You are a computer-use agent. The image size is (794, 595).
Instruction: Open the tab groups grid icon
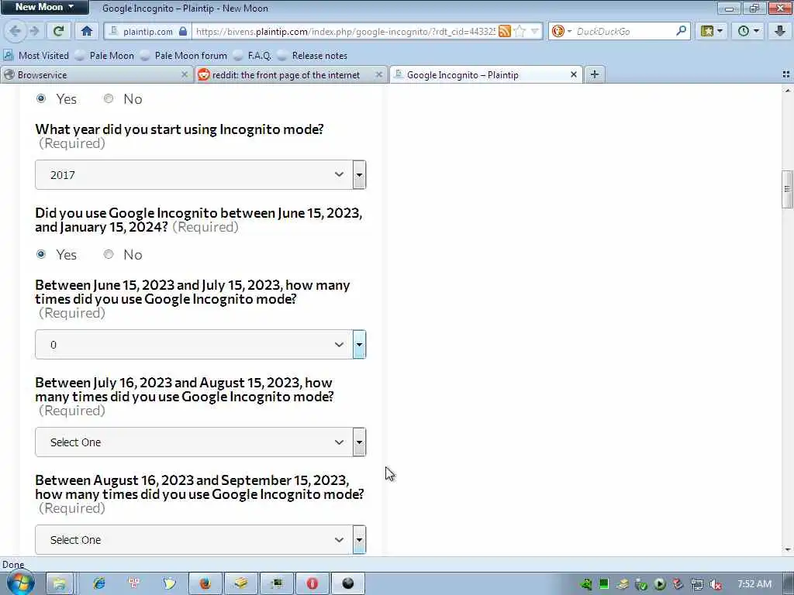(786, 74)
